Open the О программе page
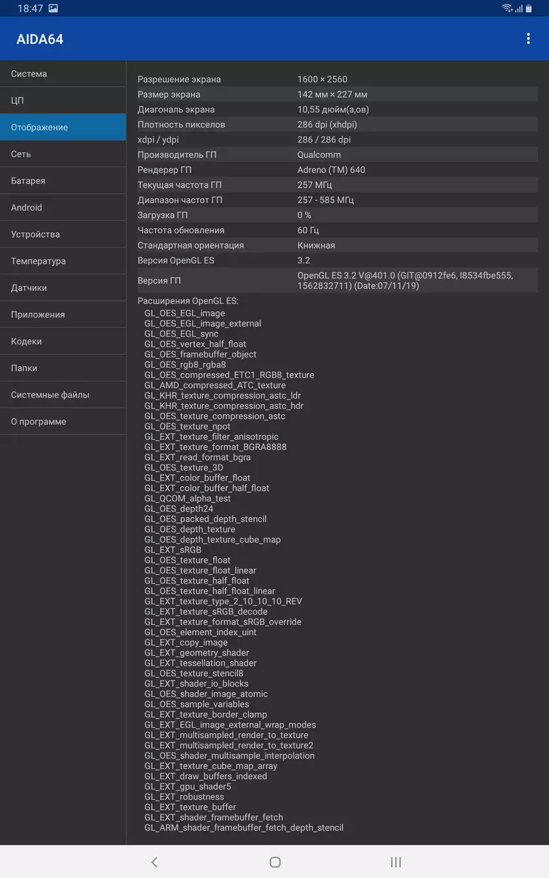 [63, 422]
